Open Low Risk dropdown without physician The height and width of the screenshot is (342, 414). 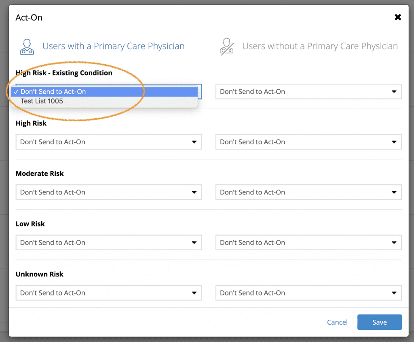click(x=308, y=243)
